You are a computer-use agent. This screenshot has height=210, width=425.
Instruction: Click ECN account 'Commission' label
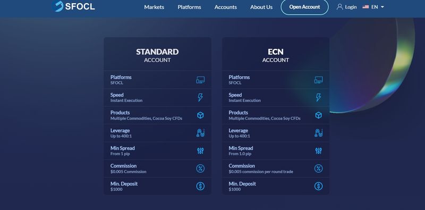pos(242,166)
